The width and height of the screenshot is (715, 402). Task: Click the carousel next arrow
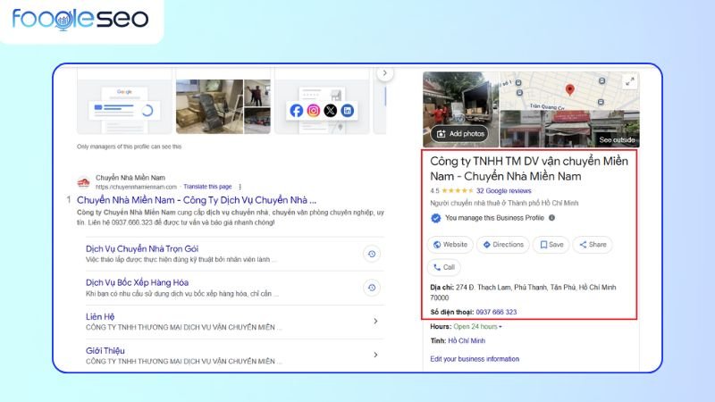pos(384,73)
